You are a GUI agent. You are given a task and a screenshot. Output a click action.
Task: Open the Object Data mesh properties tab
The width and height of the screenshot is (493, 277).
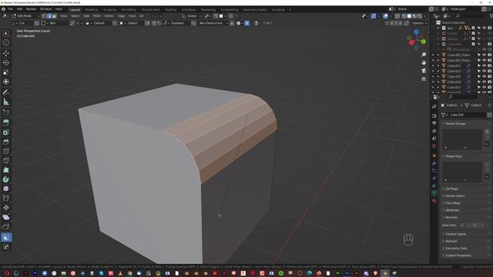pos(434,193)
